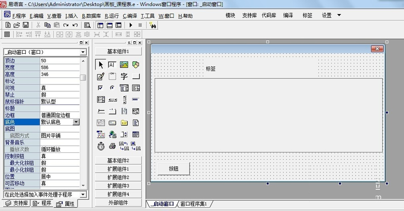This screenshot has width=404, height=211.
Task: Click the binoculars find icon
Action: (153, 25)
